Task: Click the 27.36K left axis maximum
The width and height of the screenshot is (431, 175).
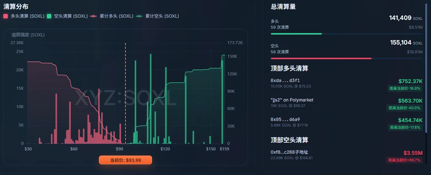Action: (x=17, y=43)
